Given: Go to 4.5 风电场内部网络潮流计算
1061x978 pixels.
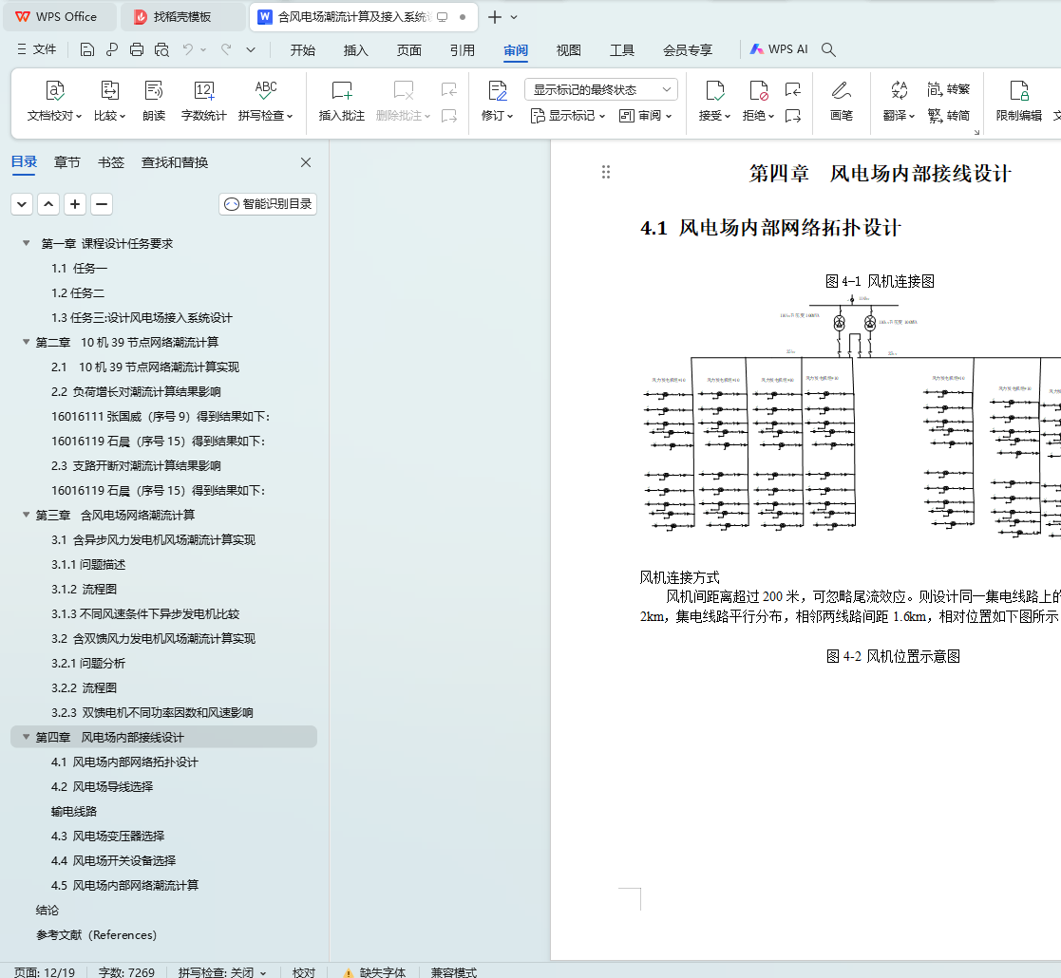Looking at the screenshot, I should click(x=125, y=885).
